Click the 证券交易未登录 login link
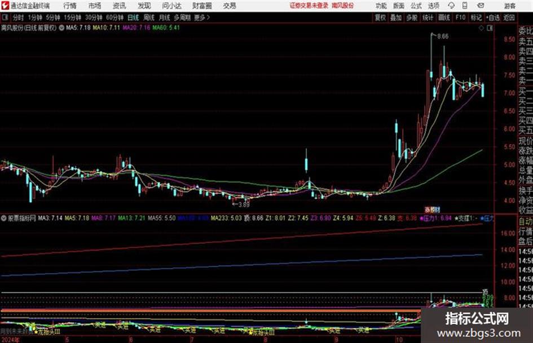Image resolution: width=533 pixels, height=343 pixels. point(309,6)
